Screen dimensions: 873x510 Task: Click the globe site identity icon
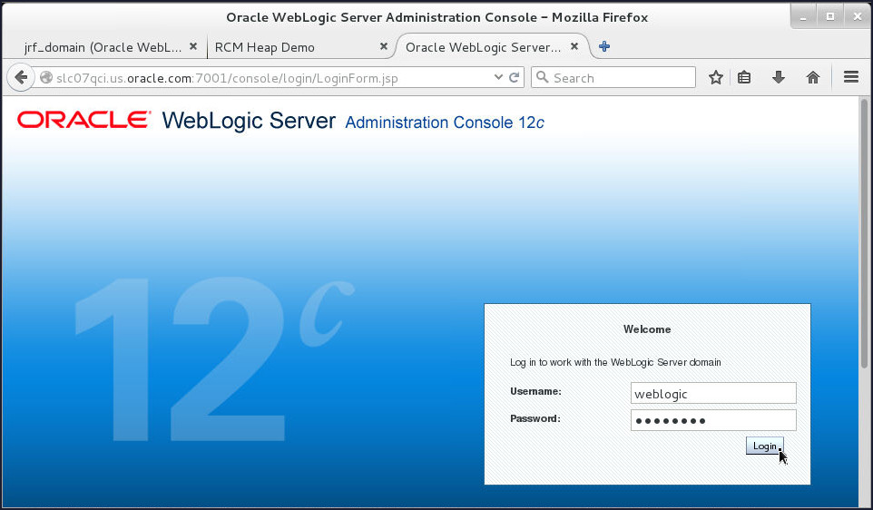[46, 77]
